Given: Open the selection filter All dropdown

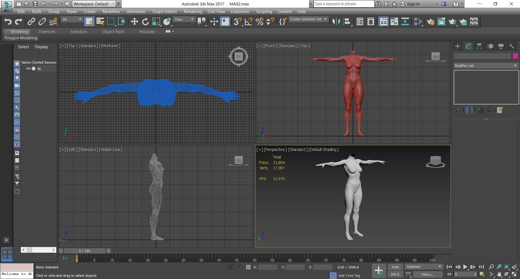Looking at the screenshot, I should pos(71,19).
